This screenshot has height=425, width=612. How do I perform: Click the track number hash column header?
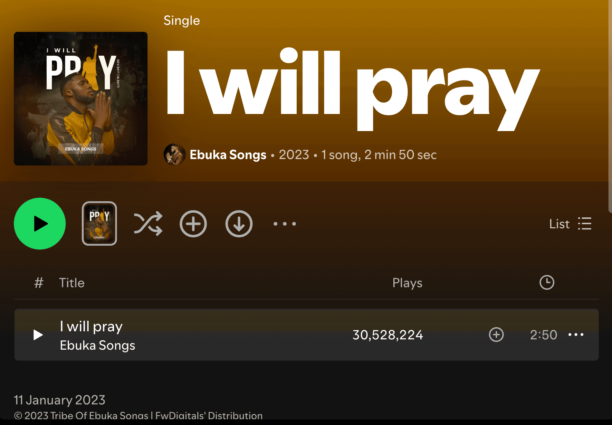(39, 283)
